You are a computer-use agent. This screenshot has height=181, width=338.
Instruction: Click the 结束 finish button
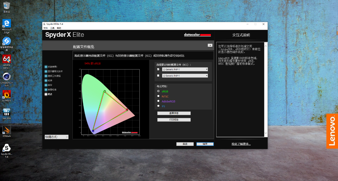point(205,144)
